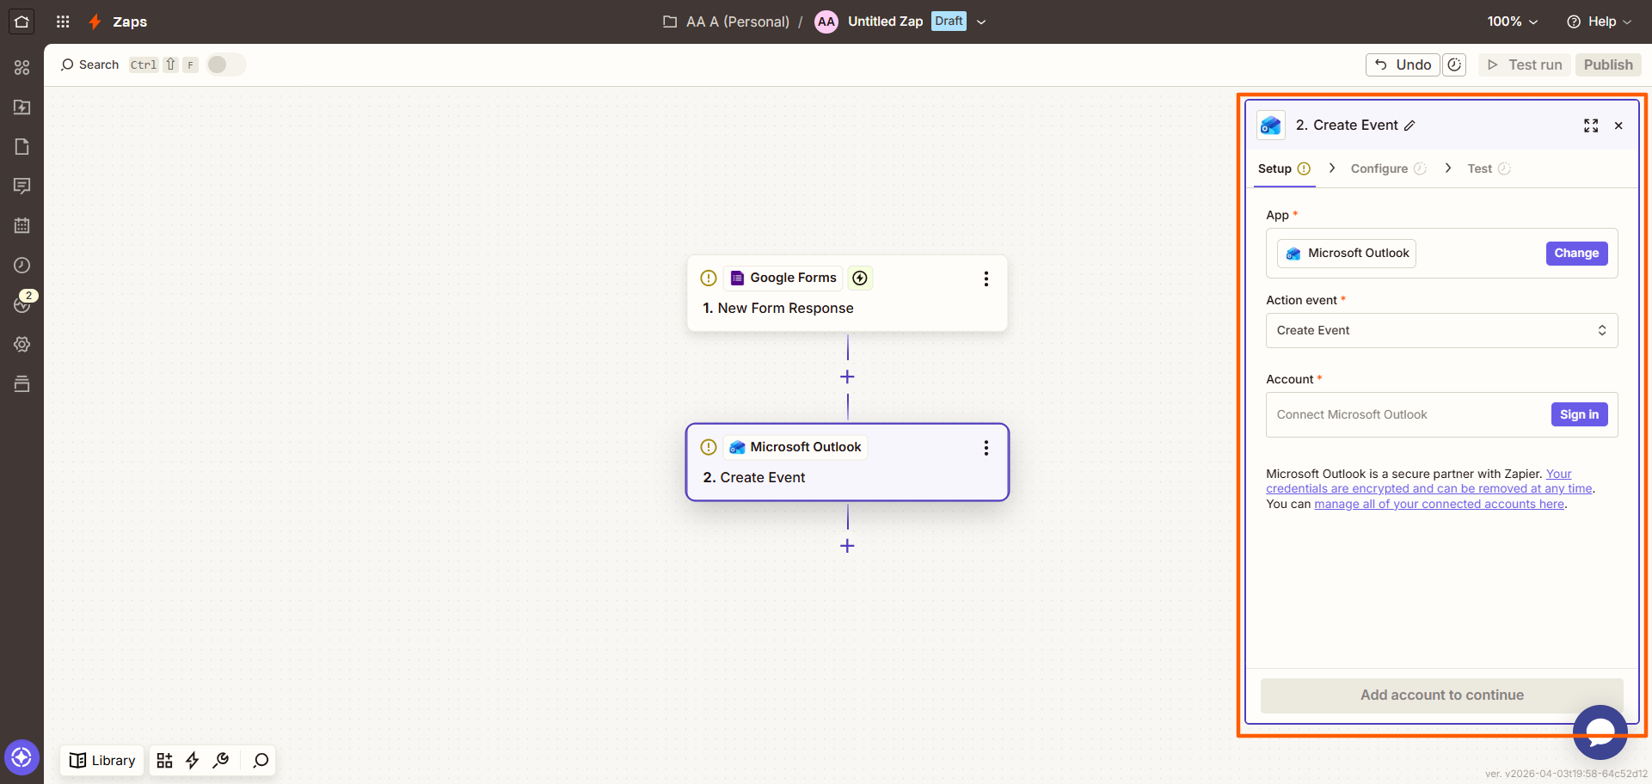Image resolution: width=1652 pixels, height=784 pixels.
Task: Open the version history icon beside Undo
Action: (x=1454, y=64)
